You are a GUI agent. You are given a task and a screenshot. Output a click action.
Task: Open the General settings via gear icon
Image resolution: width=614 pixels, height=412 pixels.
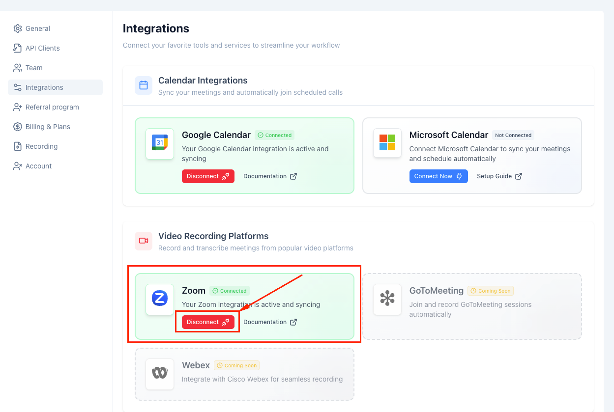18,28
